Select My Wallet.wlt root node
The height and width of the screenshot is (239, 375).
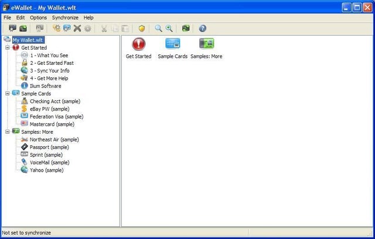tap(28, 40)
